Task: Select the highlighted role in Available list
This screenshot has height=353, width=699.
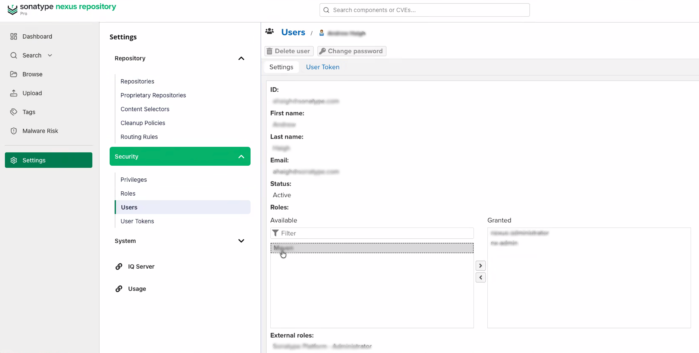Action: click(x=372, y=248)
